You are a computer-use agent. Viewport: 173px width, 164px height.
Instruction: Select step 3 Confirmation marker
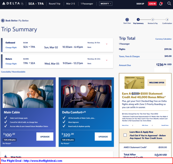tap(167, 20)
